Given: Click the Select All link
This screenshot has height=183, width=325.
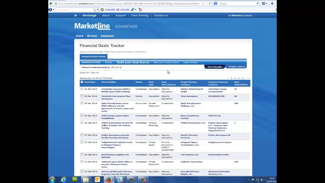Looking at the screenshot, I should 84,73.
